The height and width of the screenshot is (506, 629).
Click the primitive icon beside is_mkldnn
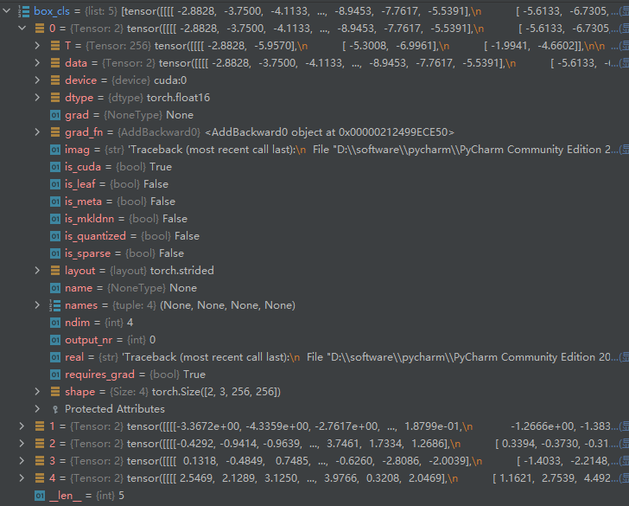(x=55, y=219)
